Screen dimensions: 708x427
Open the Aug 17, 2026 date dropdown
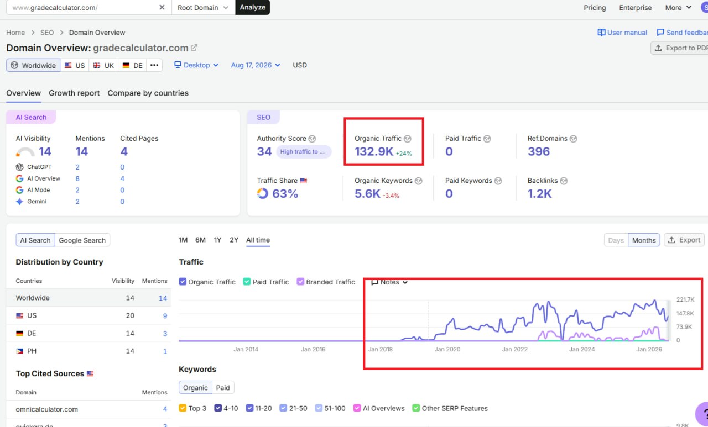tap(256, 65)
